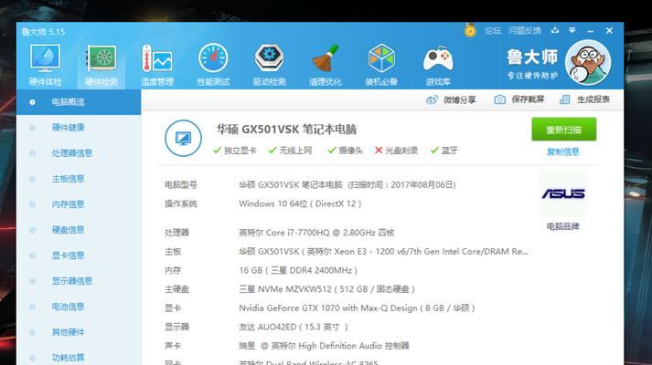The image size is (652, 365).
Task: Click the 16 GB DDR4 memory value
Action: coord(298,270)
